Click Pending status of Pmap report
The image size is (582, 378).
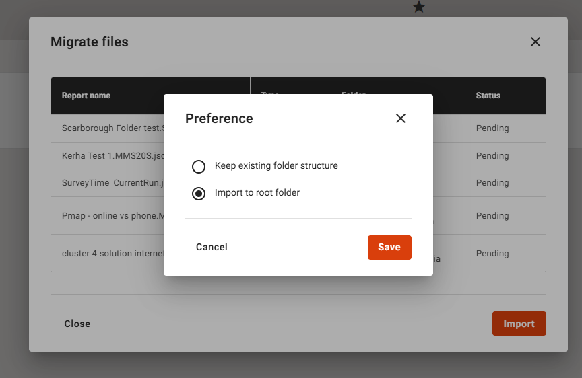[x=492, y=216]
